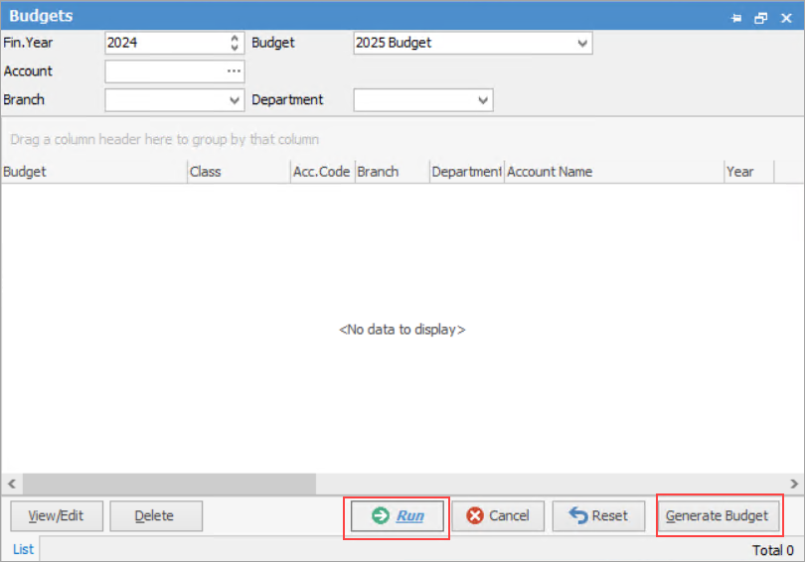Click the horizontal scrollbar thumb
805x562 pixels.
point(169,484)
